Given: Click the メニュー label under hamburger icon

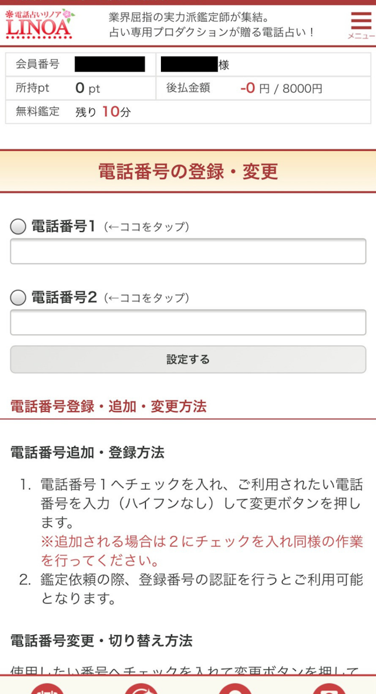Looking at the screenshot, I should (x=361, y=36).
